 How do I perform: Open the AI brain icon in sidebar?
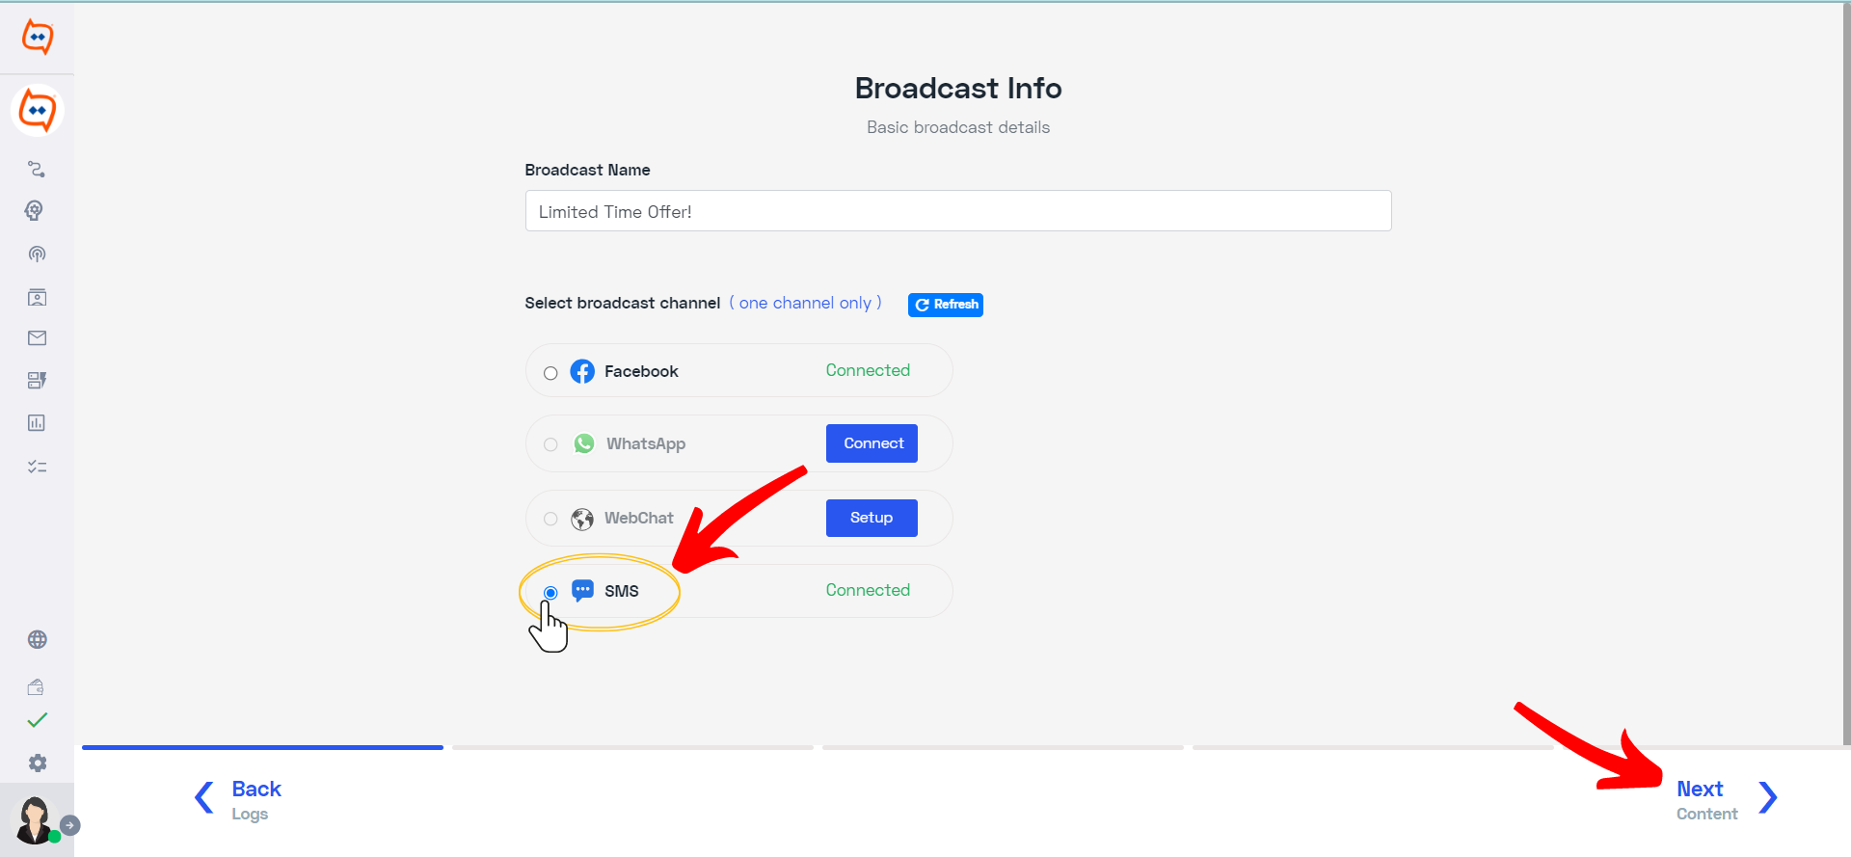pos(35,211)
